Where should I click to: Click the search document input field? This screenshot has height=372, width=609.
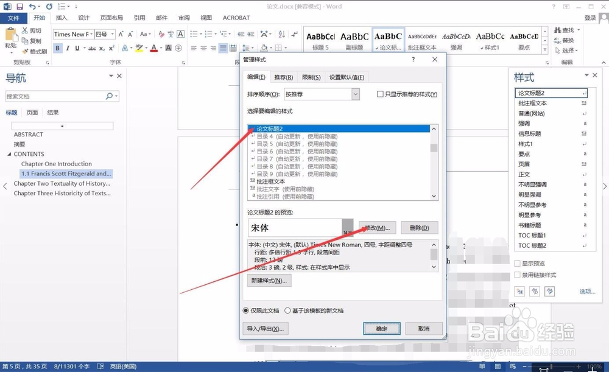click(x=55, y=96)
